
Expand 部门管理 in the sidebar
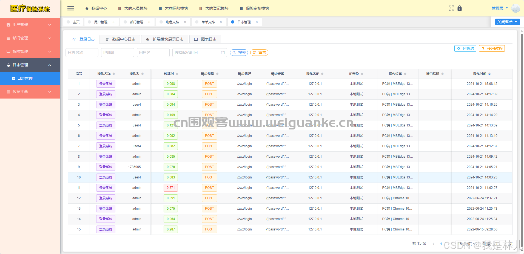(30, 38)
